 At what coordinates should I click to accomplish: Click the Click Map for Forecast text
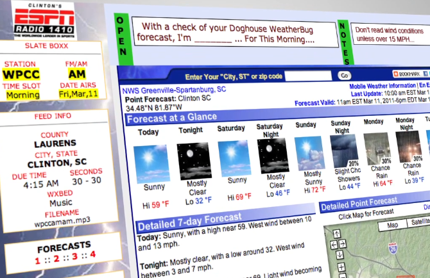click(x=366, y=214)
